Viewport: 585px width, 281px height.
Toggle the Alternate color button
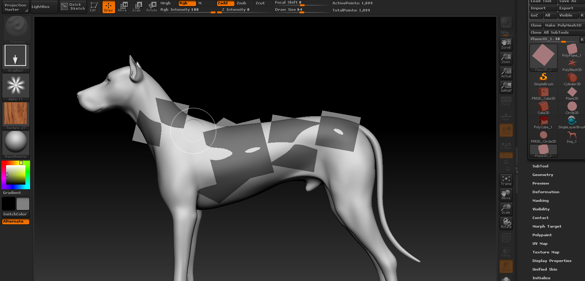16,222
